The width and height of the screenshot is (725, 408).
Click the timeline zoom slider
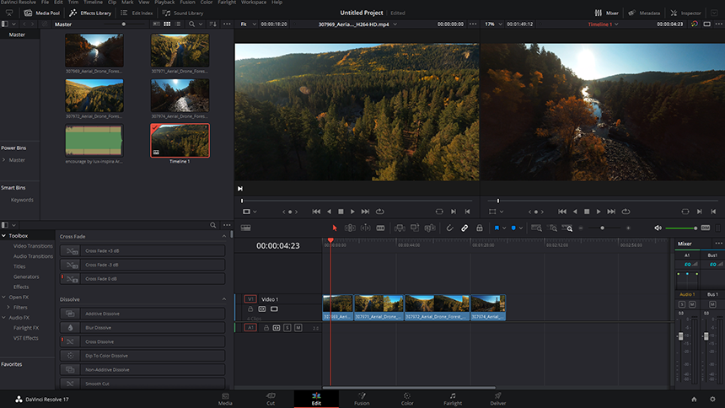coord(602,228)
